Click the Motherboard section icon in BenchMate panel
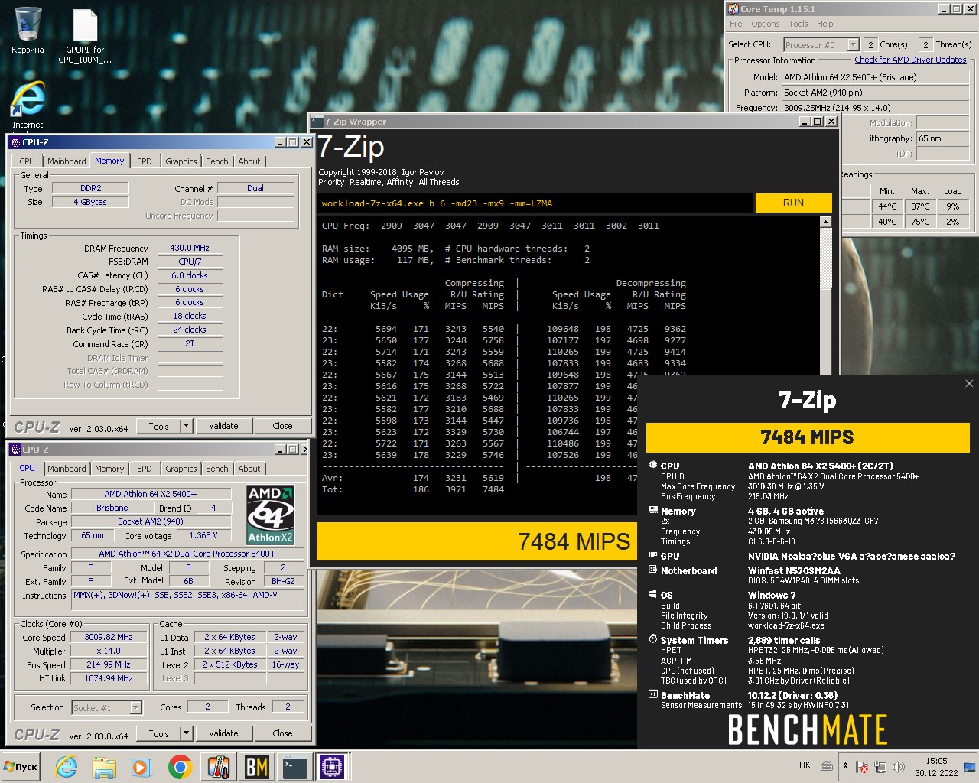The image size is (979, 783). point(652,570)
